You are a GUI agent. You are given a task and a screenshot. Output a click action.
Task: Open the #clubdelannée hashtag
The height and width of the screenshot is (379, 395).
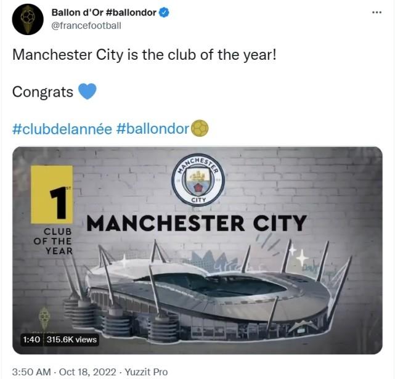[62, 129]
